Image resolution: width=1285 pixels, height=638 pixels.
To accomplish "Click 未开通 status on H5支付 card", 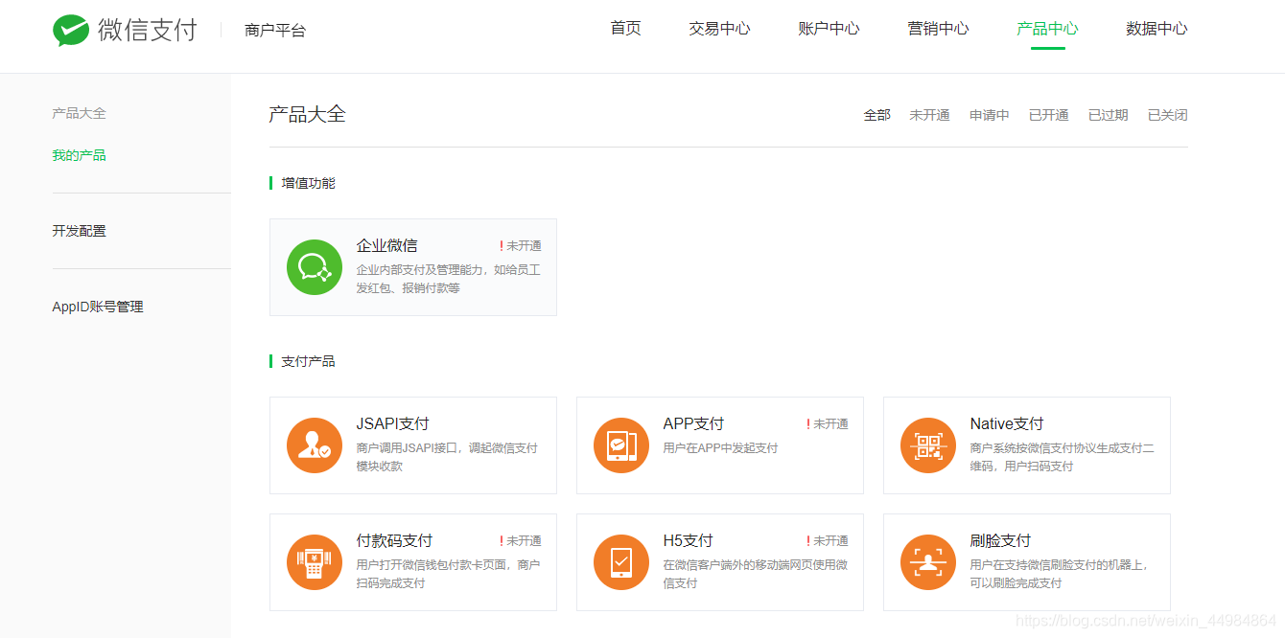I will [x=827, y=541].
